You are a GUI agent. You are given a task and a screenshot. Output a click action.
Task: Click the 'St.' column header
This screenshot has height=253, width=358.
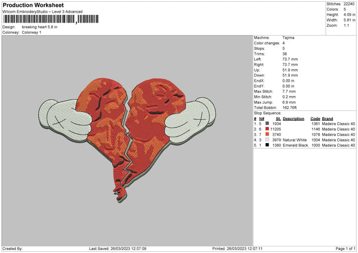[x=278, y=119]
